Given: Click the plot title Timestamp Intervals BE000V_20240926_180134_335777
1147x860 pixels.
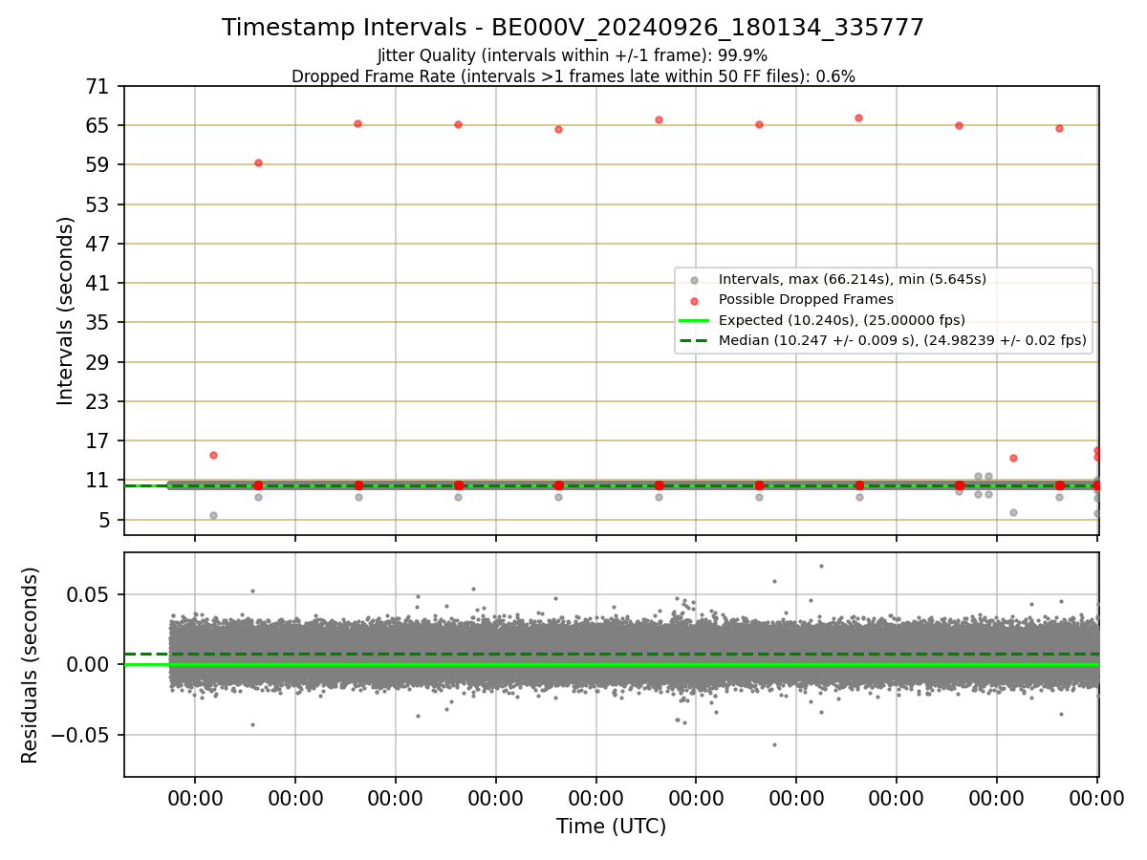Looking at the screenshot, I should pos(573,28).
